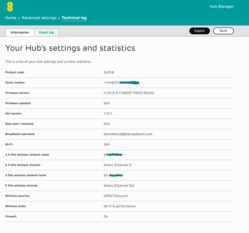
Task: Click the 'Broadband username:' label
Action: coord(20,134)
